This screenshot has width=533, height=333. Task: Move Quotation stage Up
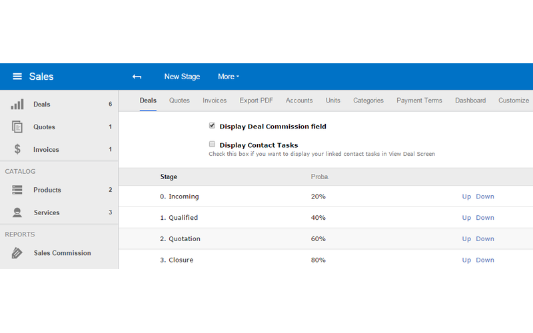click(466, 239)
